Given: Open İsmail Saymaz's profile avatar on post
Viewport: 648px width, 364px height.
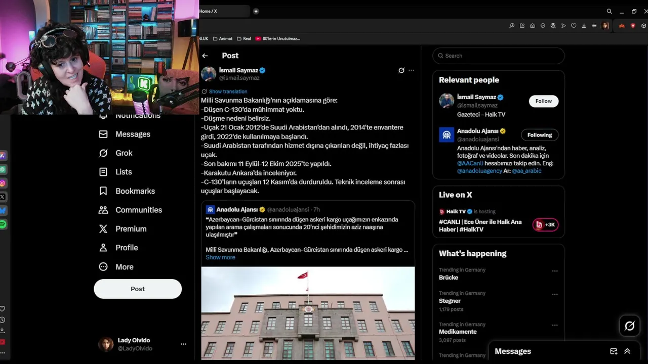Looking at the screenshot, I should coord(209,74).
